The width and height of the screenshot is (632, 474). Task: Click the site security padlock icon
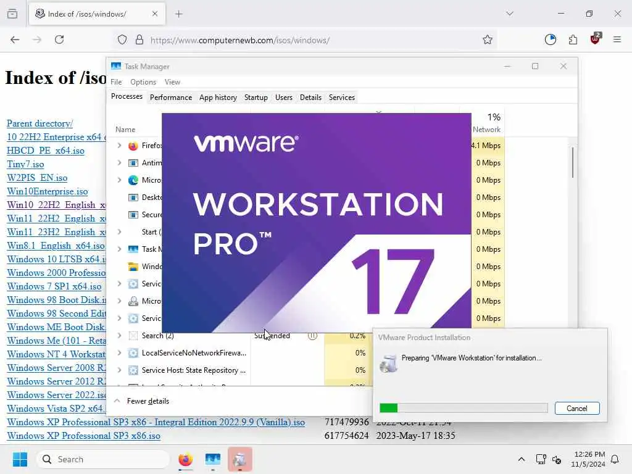pos(139,39)
